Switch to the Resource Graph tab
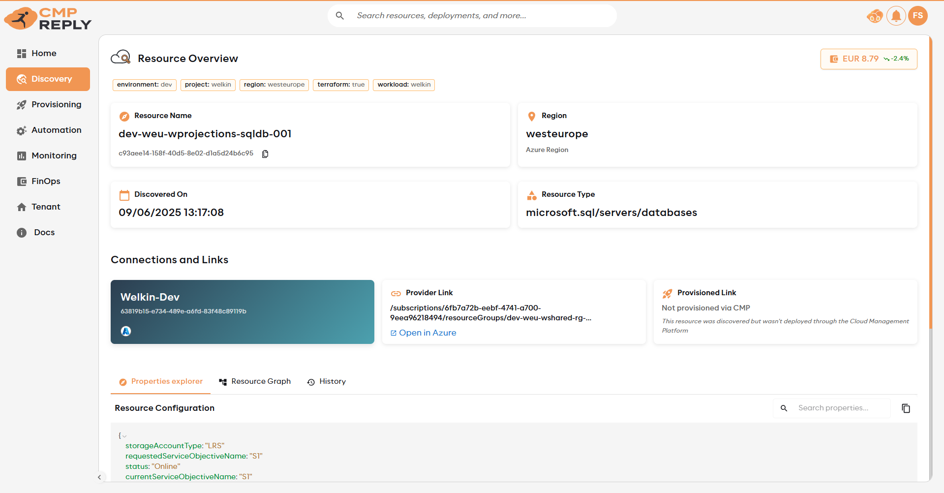 pyautogui.click(x=255, y=381)
